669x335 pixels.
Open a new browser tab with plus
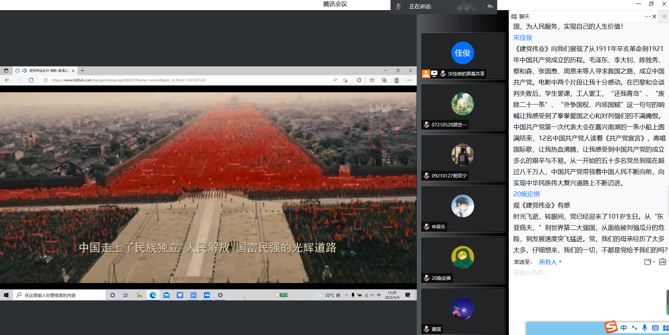coord(83,71)
